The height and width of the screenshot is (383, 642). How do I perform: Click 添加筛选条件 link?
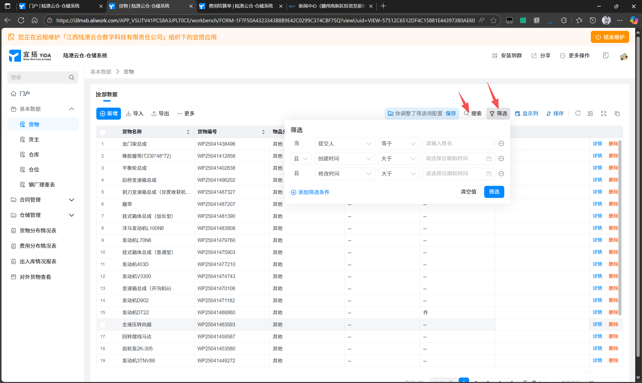pyautogui.click(x=310, y=192)
